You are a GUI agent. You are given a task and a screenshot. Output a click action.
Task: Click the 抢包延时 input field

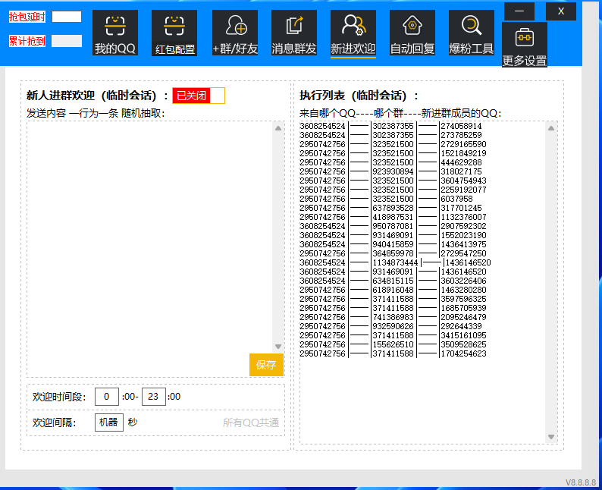[67, 17]
